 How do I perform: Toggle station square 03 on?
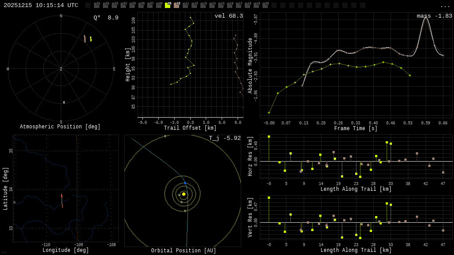coord(115,5)
